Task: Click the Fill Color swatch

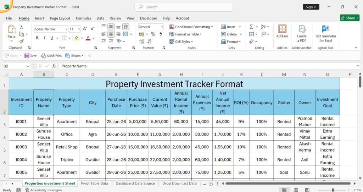Action: (77, 38)
